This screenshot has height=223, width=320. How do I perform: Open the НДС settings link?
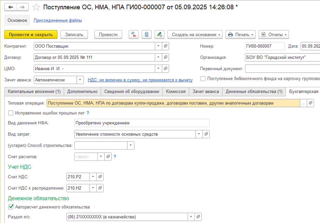tap(140, 80)
